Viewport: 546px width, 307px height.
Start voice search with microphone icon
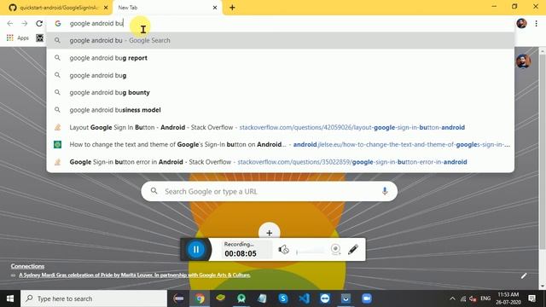[x=385, y=191]
